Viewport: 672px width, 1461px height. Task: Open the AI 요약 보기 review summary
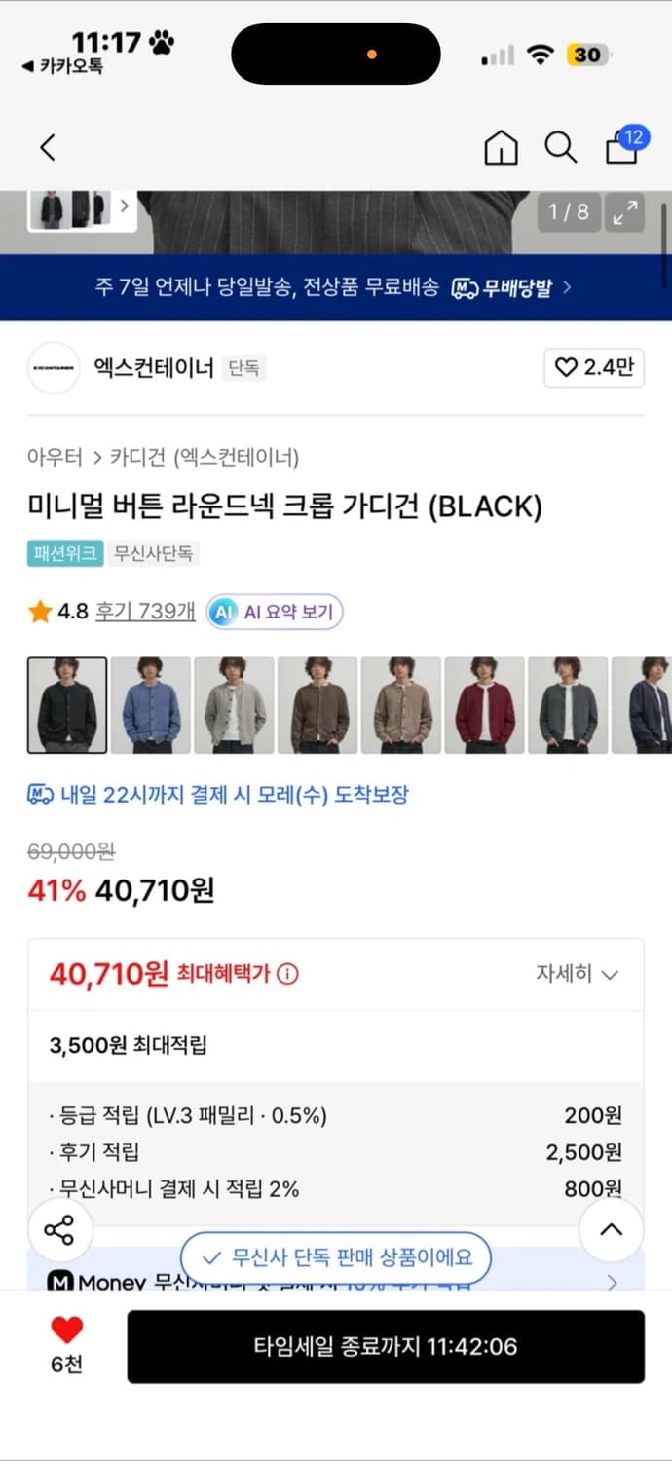tap(274, 612)
